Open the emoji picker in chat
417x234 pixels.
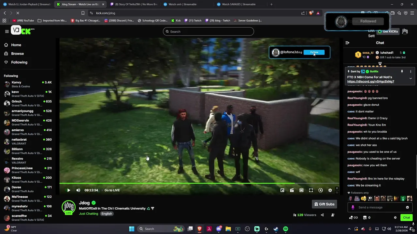tap(407, 207)
